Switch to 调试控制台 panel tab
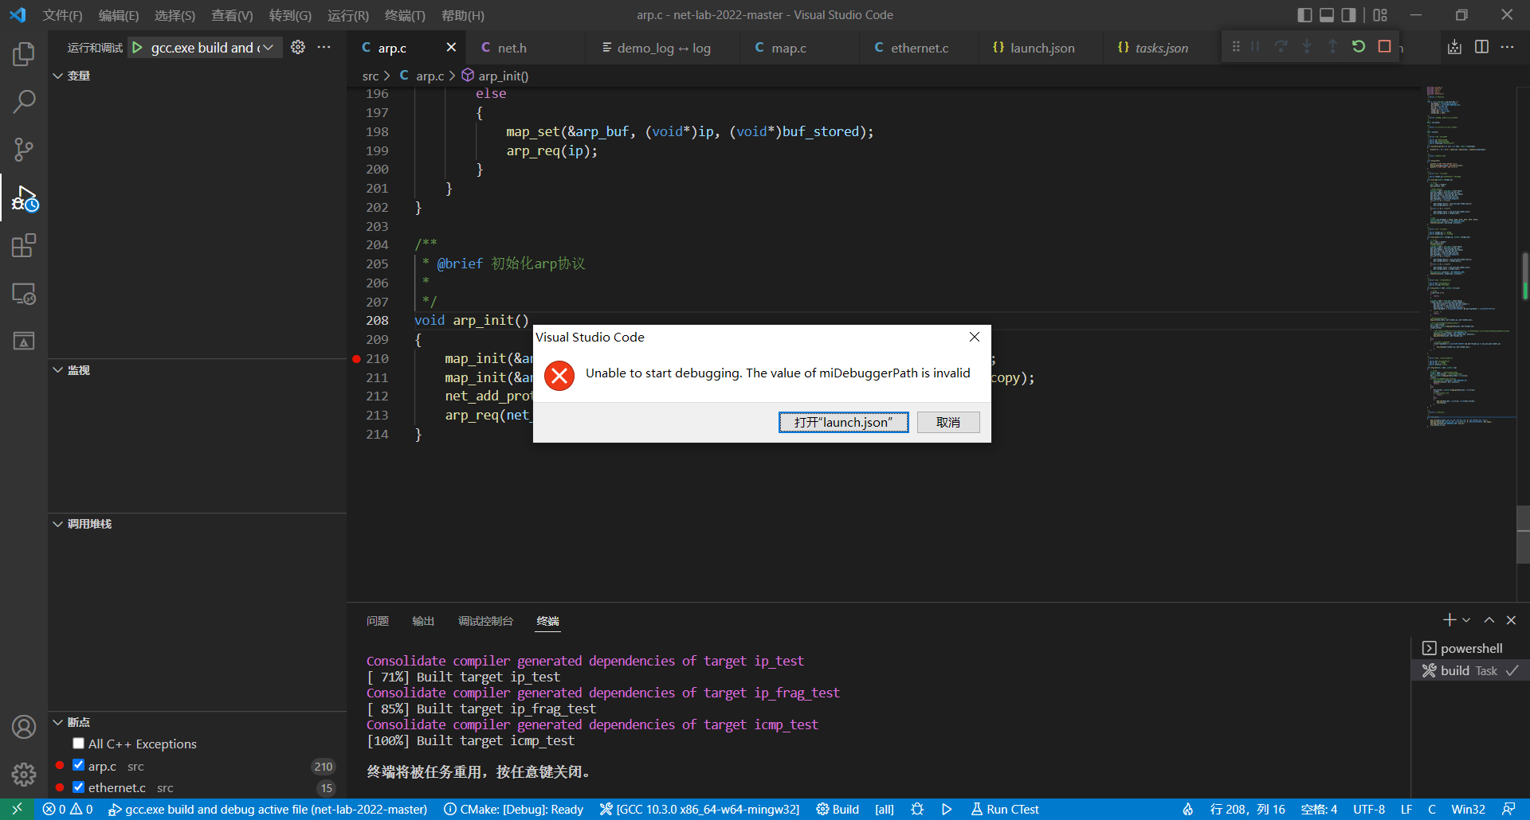Image resolution: width=1530 pixels, height=820 pixels. (485, 621)
